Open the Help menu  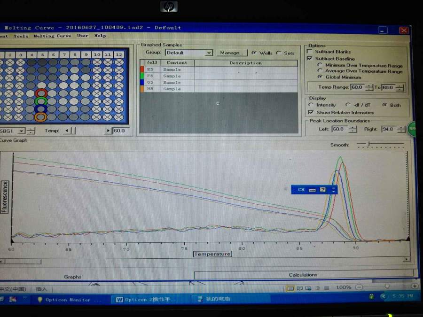point(100,36)
